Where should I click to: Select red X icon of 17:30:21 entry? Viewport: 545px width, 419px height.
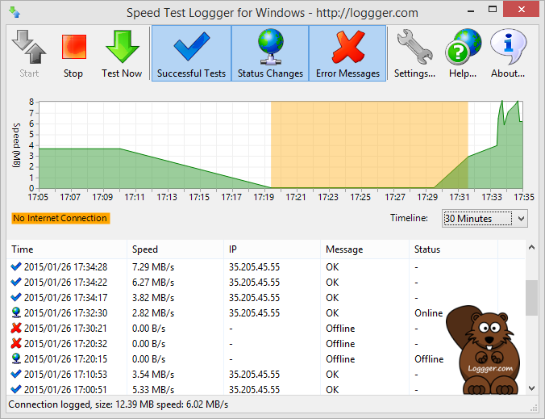(x=16, y=328)
